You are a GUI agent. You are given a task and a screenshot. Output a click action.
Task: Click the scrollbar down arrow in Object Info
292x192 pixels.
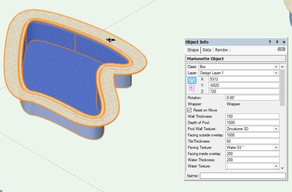pos(282,167)
